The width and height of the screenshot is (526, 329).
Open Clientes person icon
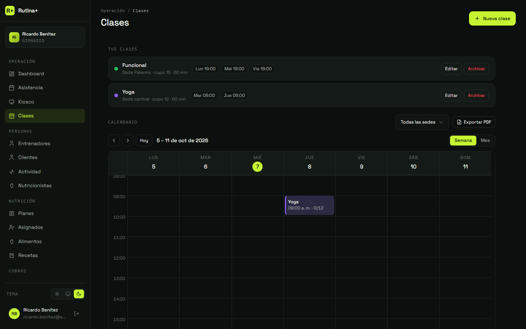pos(12,158)
